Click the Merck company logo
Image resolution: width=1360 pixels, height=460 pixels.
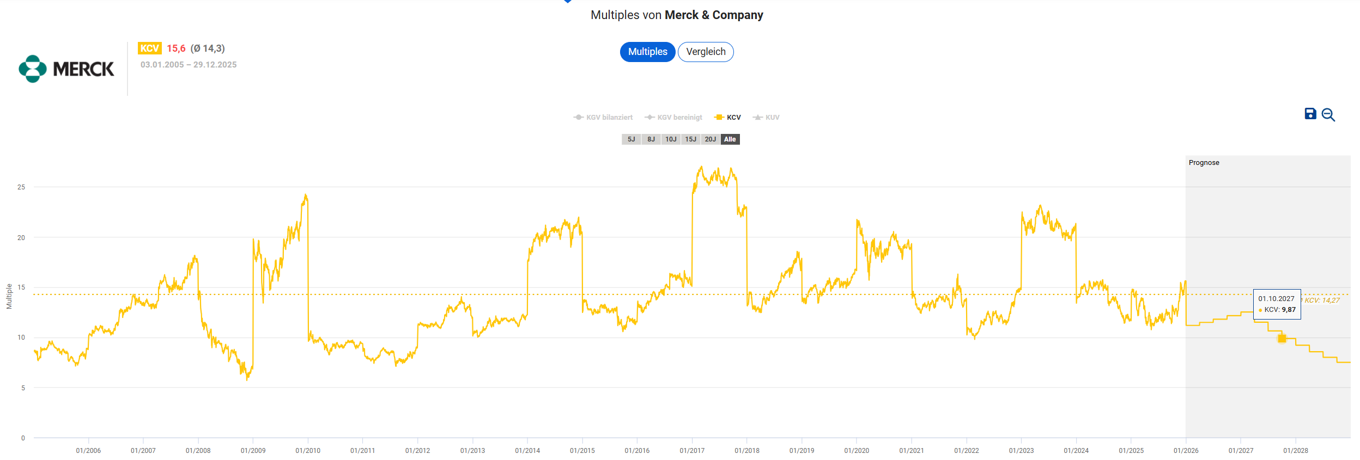click(x=66, y=69)
